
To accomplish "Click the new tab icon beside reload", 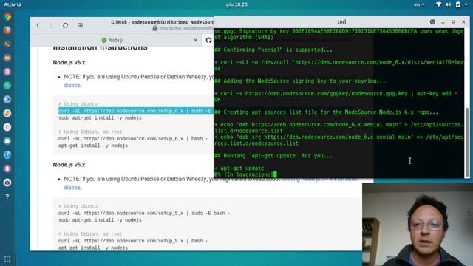I will (80, 25).
